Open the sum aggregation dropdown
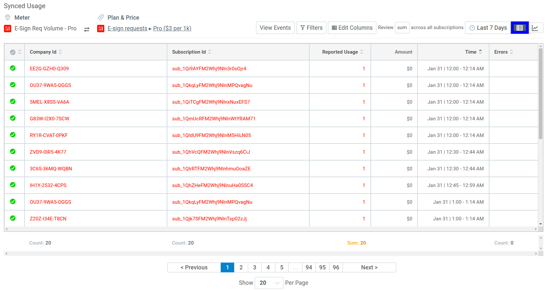Image resolution: width=546 pixels, height=291 pixels. coord(402,28)
